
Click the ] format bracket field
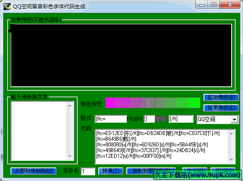[149, 119]
